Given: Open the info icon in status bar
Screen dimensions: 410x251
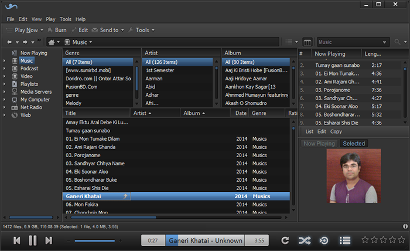Looking at the screenshot, I should tap(405, 226).
